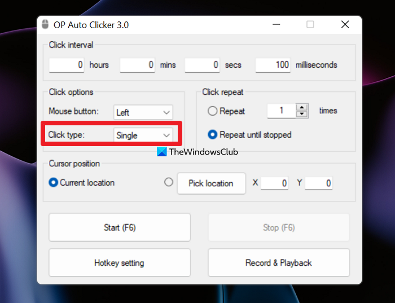395x303 pixels.
Task: Focus the hours input field
Action: pos(67,65)
